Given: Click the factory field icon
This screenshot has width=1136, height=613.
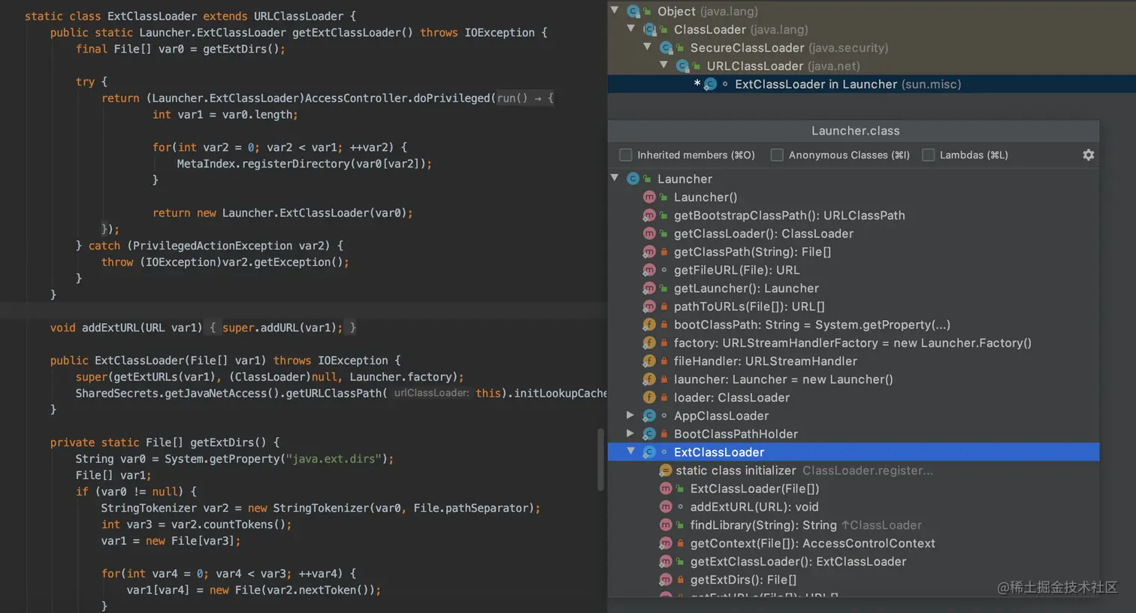Looking at the screenshot, I should click(649, 343).
